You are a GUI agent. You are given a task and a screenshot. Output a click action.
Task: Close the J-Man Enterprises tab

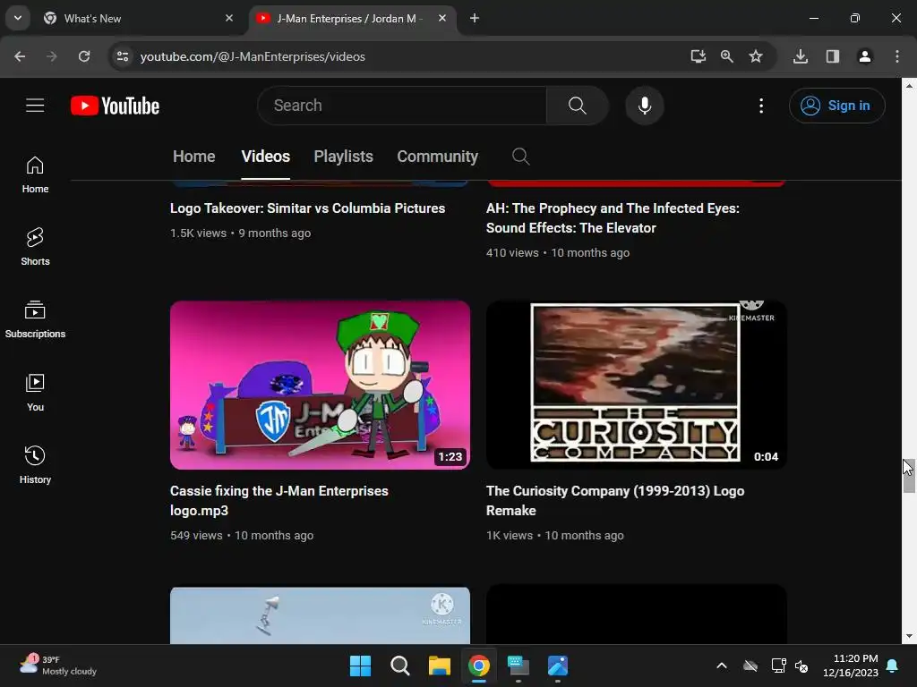coord(442,18)
